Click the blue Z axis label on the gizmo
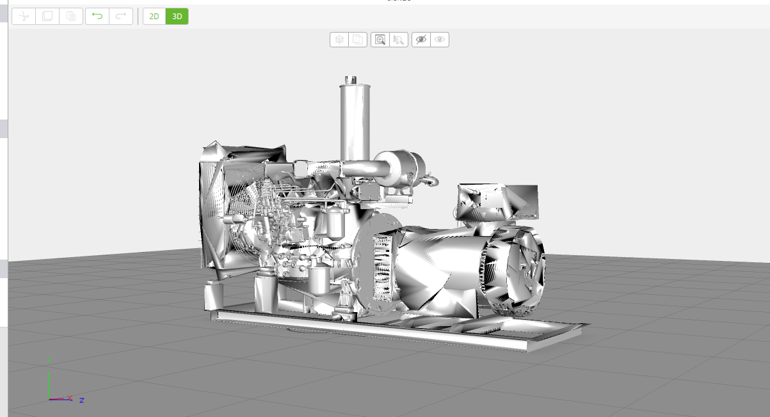The height and width of the screenshot is (417, 770). click(x=81, y=400)
